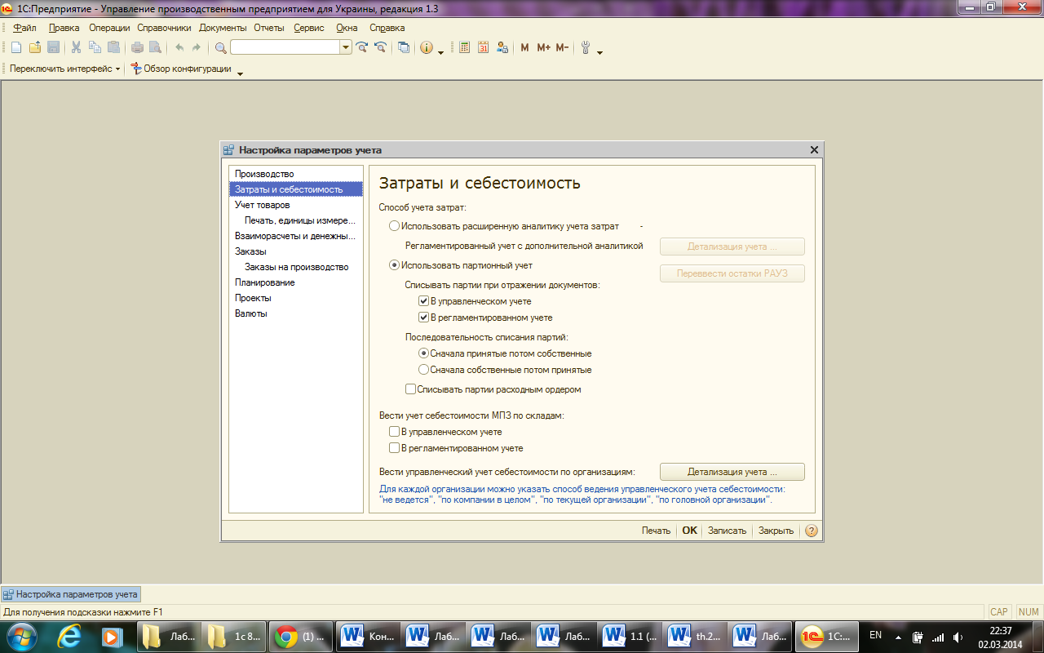Select 'Сначала собственные потом принятые' radio
The width and height of the screenshot is (1044, 653).
pyautogui.click(x=423, y=370)
